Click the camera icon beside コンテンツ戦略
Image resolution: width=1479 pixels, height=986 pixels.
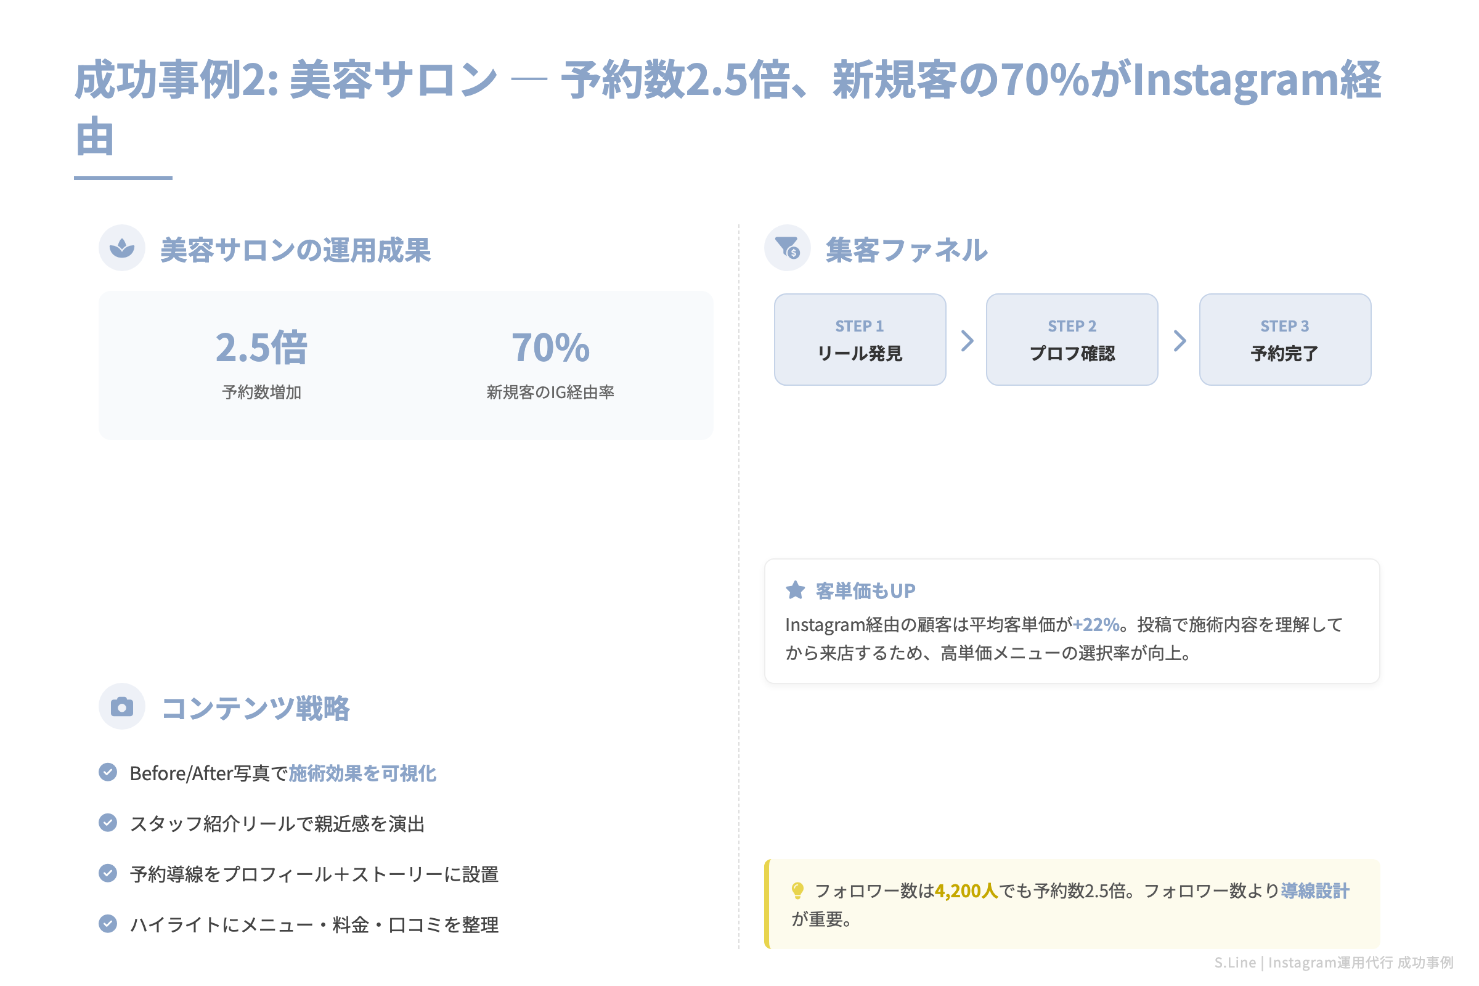click(x=122, y=707)
